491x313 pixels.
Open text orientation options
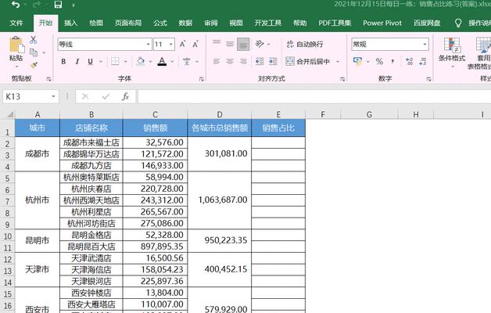(260, 44)
